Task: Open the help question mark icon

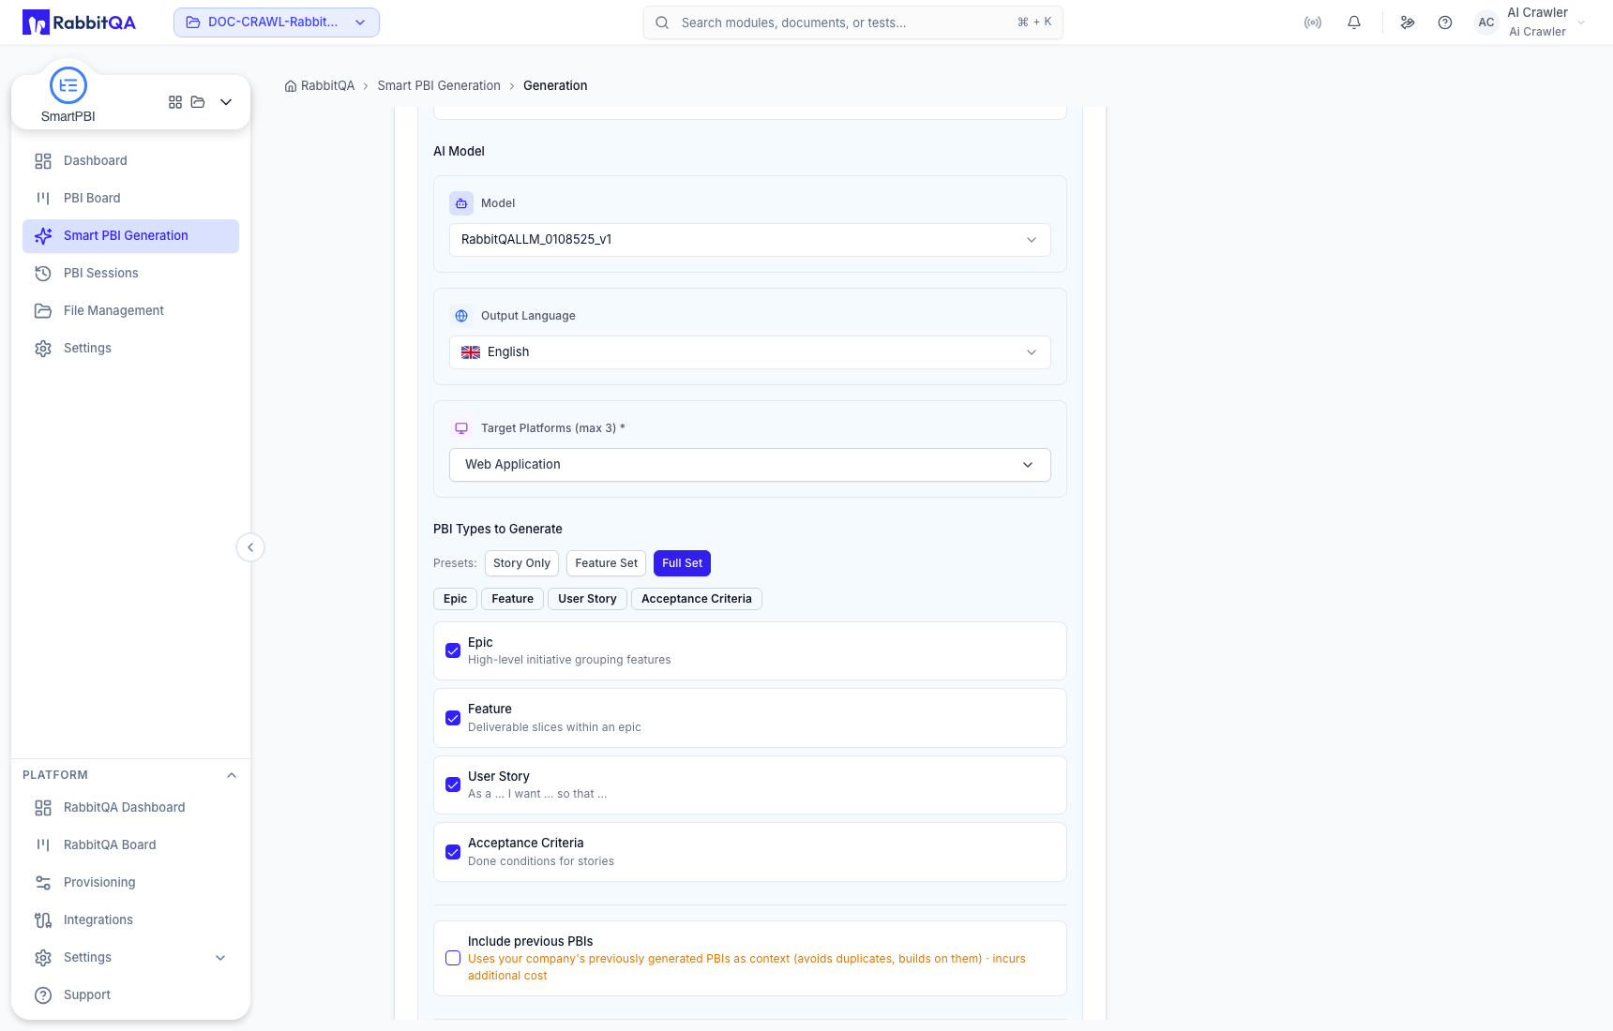Action: [1445, 22]
